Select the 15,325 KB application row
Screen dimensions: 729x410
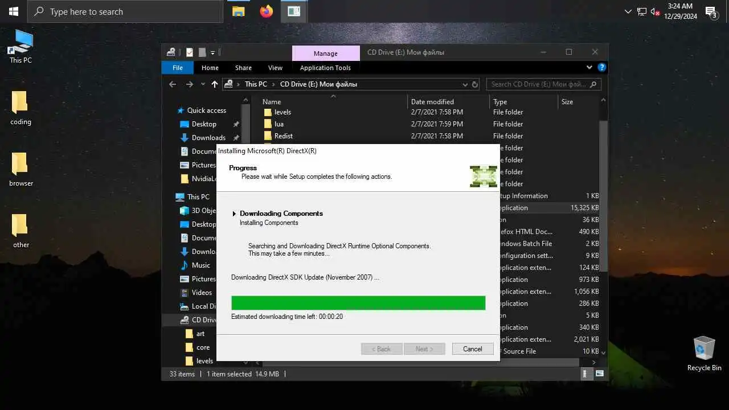[x=550, y=208]
